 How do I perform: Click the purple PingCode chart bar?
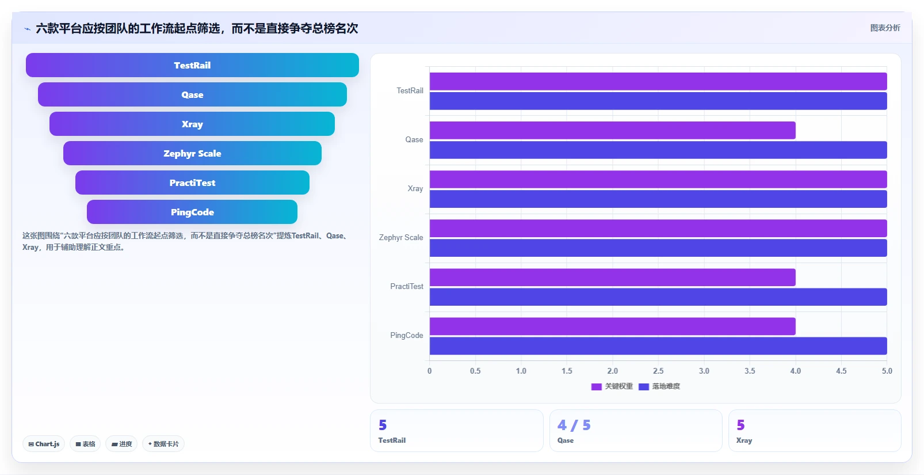click(613, 326)
